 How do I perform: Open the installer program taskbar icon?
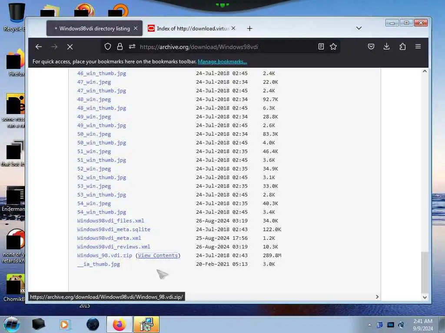click(x=146, y=324)
